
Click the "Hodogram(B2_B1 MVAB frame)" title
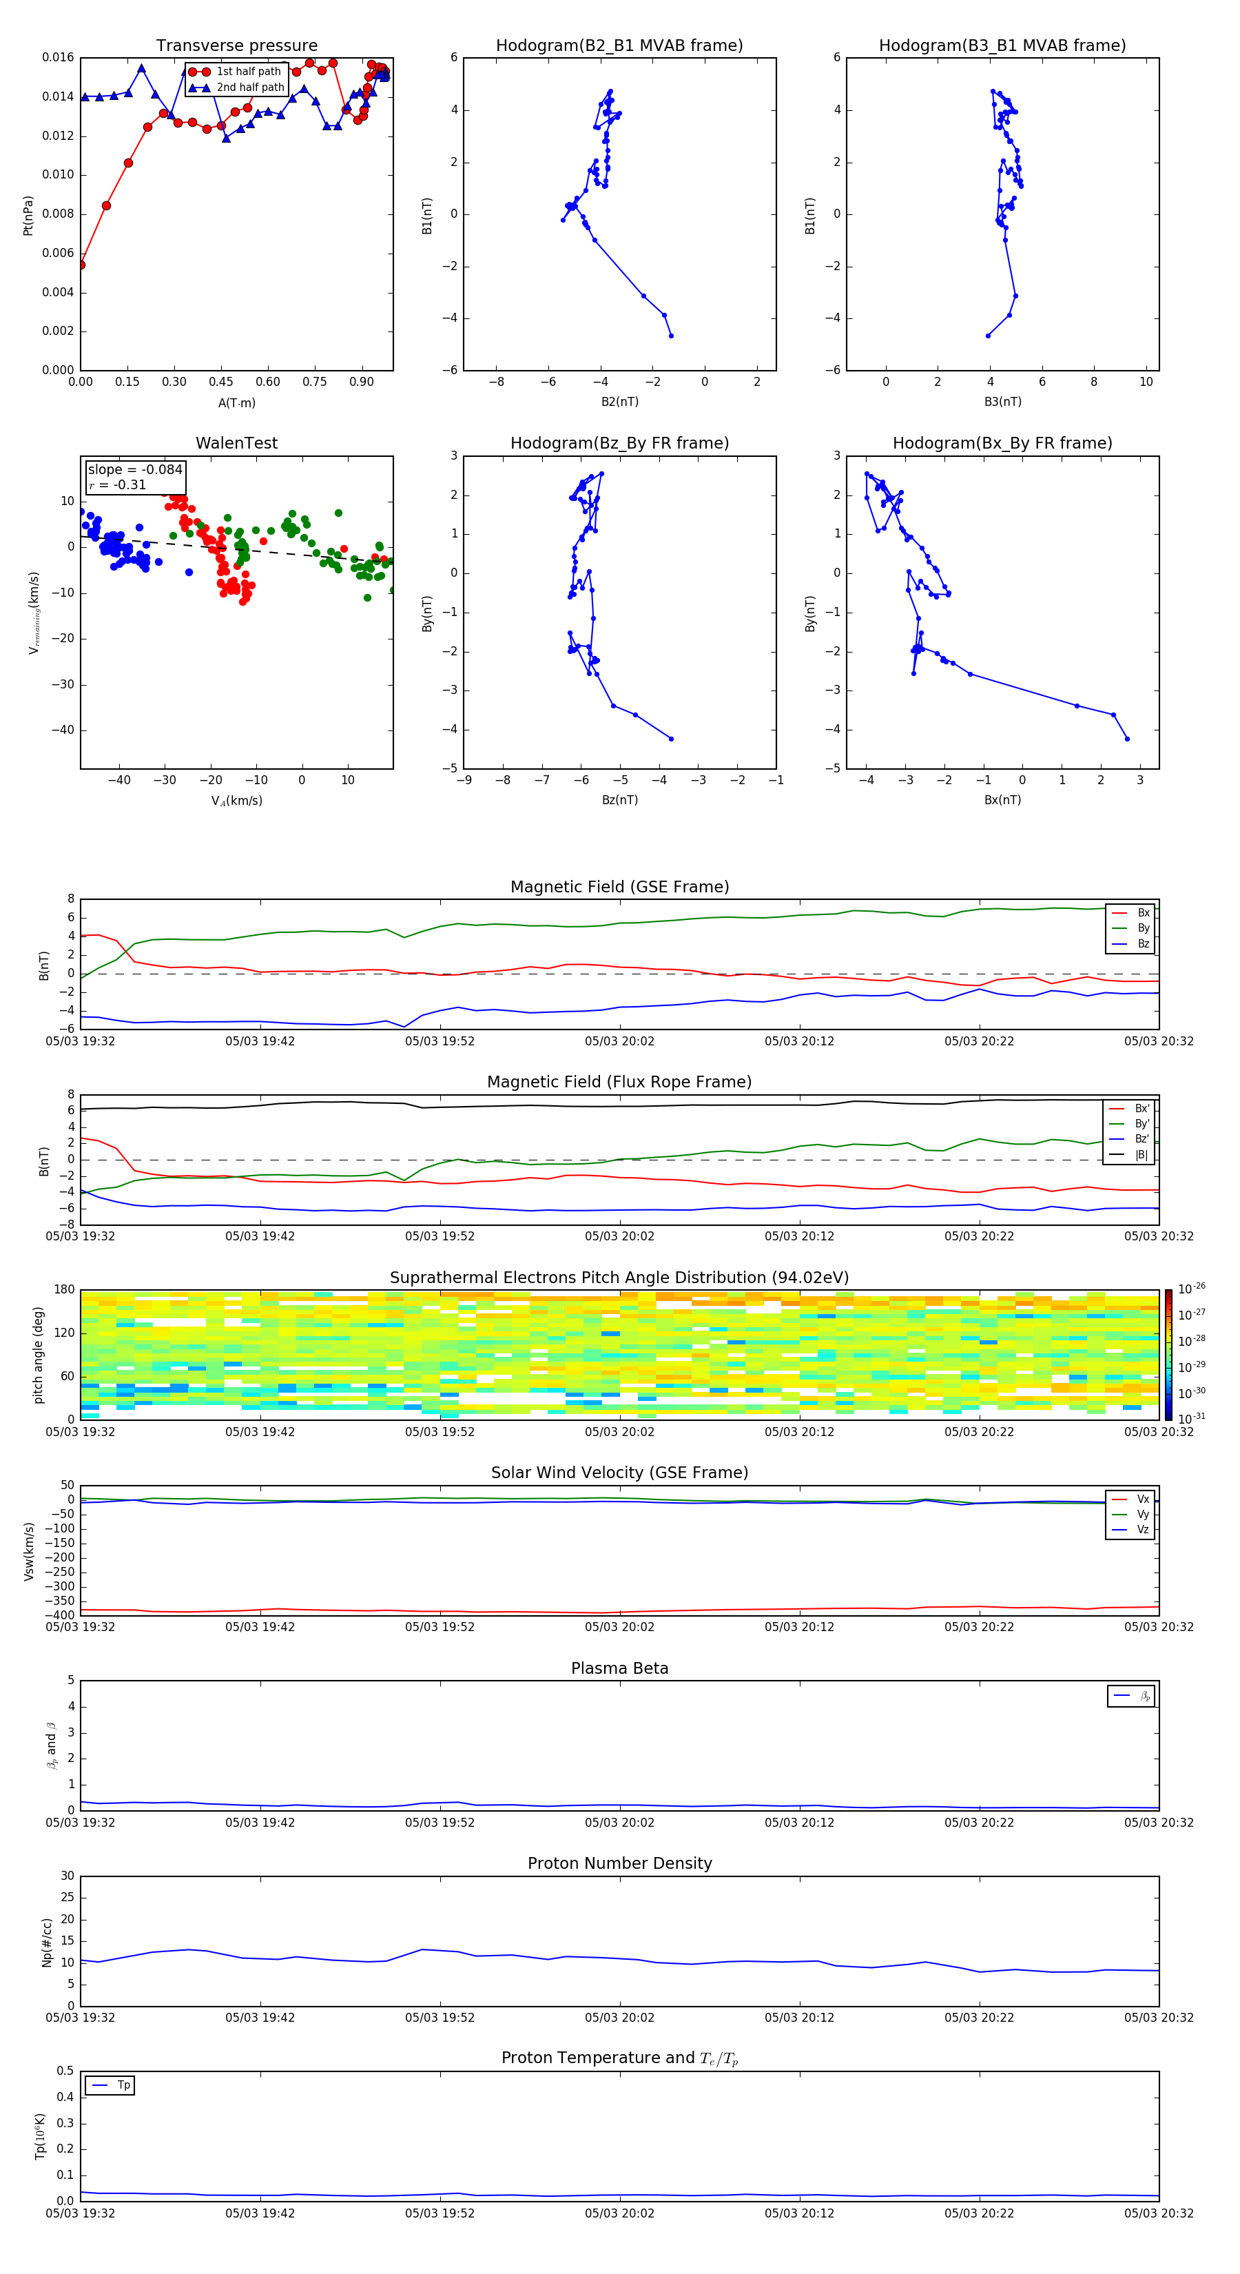pos(619,46)
